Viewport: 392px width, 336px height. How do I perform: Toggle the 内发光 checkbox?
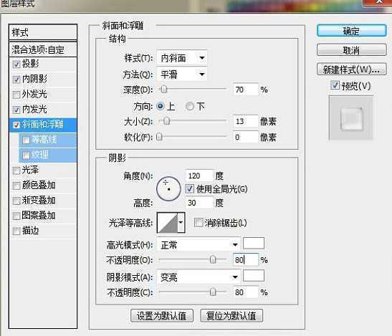pos(16,110)
